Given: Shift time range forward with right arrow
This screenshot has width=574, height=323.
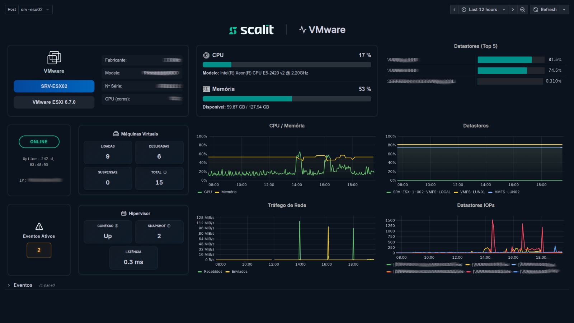Looking at the screenshot, I should tap(513, 10).
